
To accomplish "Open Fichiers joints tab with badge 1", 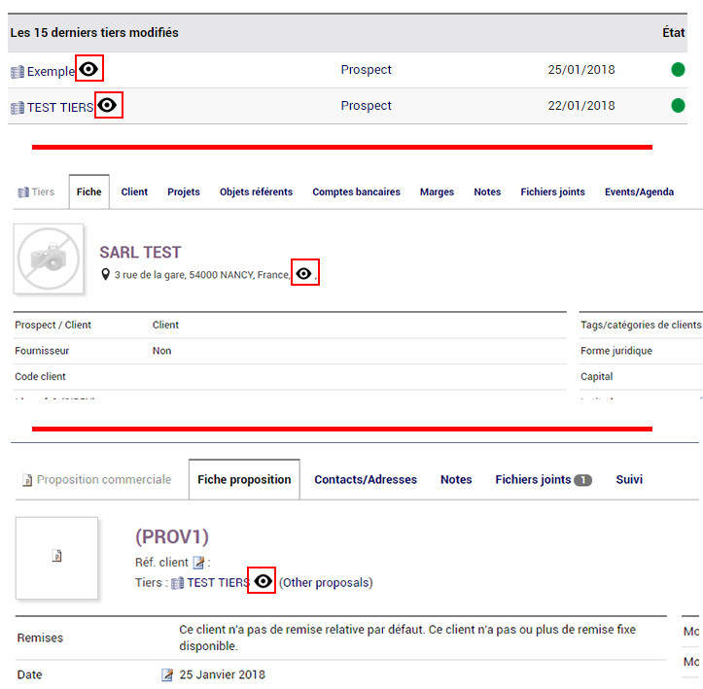I will pos(544,480).
